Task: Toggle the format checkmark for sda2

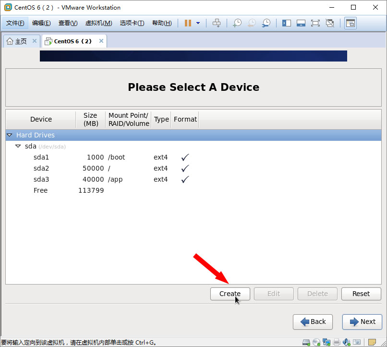Action: coord(185,168)
